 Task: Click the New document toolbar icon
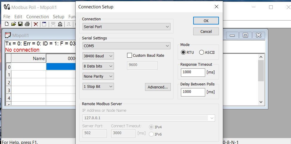pyautogui.click(x=7, y=24)
